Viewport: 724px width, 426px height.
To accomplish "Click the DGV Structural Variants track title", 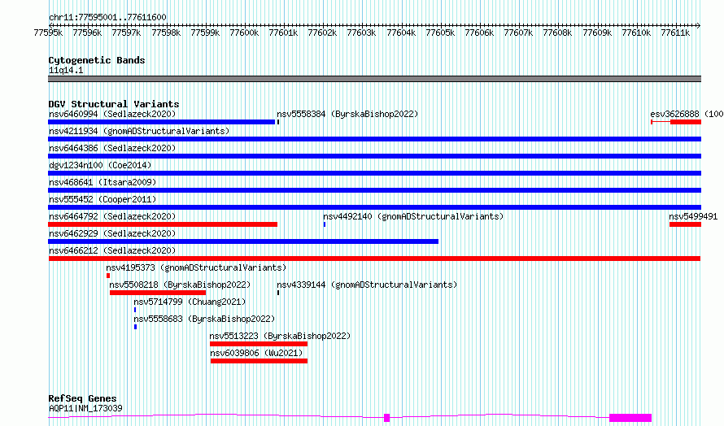I will click(x=114, y=104).
